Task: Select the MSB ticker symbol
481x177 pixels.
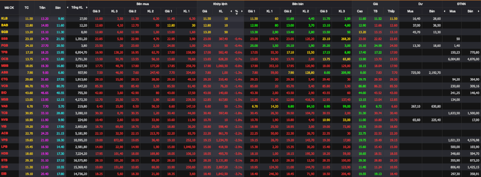Action: coord(5,99)
